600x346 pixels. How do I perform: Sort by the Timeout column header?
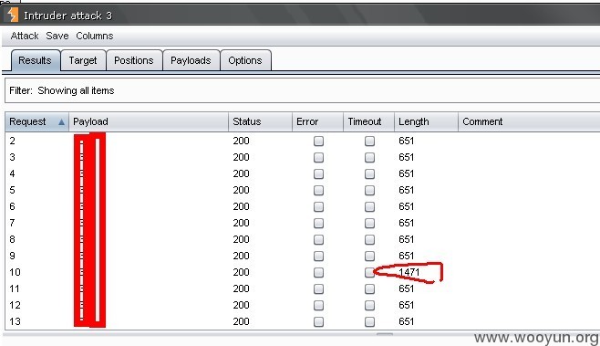tap(369, 121)
